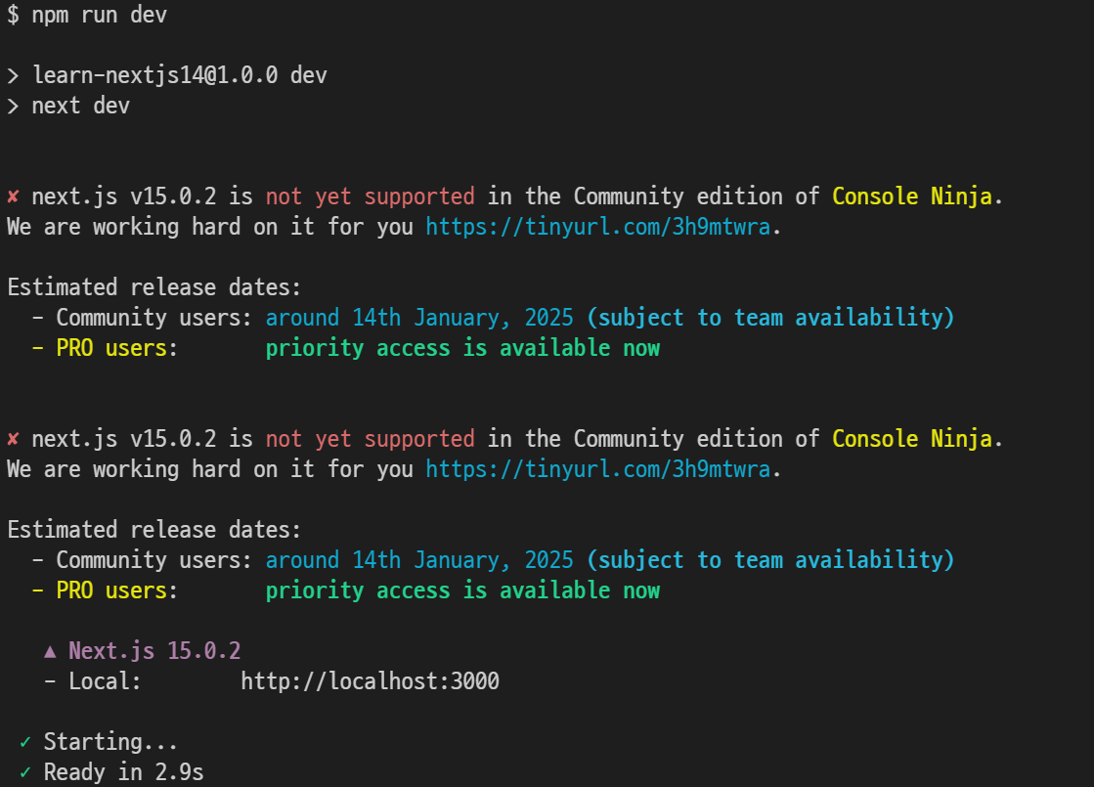
Task: Click the second 'Community users:' label
Action: click(154, 559)
